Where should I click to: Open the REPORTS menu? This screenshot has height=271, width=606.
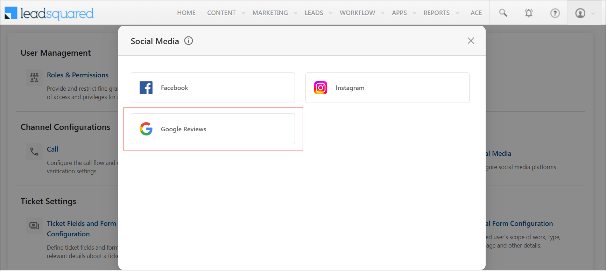click(437, 13)
